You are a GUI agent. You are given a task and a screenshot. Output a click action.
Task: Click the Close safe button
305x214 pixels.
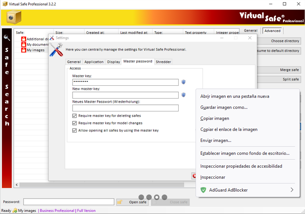(x=171, y=202)
